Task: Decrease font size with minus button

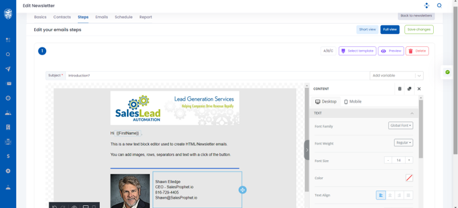Action: click(387, 160)
